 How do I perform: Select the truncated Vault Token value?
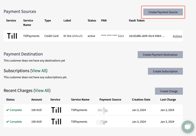147,36
